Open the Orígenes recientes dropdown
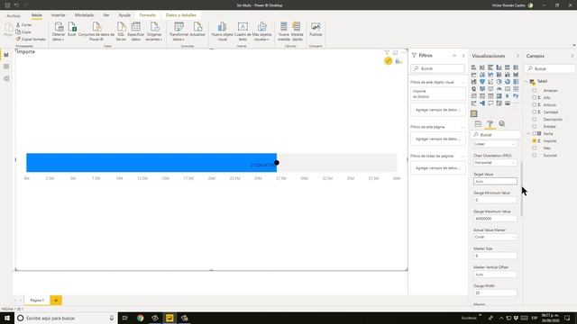 [x=154, y=31]
